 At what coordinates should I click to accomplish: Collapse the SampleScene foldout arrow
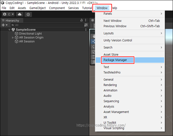(x=9, y=30)
